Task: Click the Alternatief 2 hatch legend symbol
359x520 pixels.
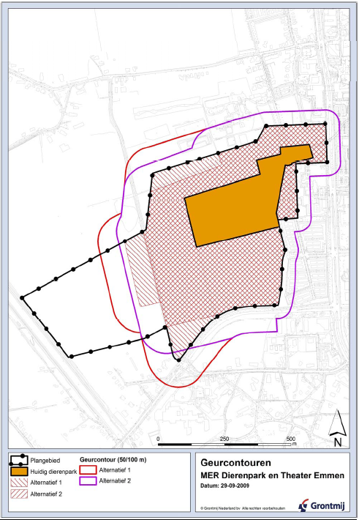Action: pos(19,494)
